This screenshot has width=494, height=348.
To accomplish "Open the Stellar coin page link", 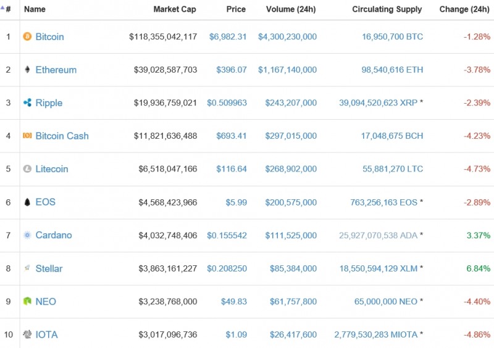I will click(x=49, y=268).
